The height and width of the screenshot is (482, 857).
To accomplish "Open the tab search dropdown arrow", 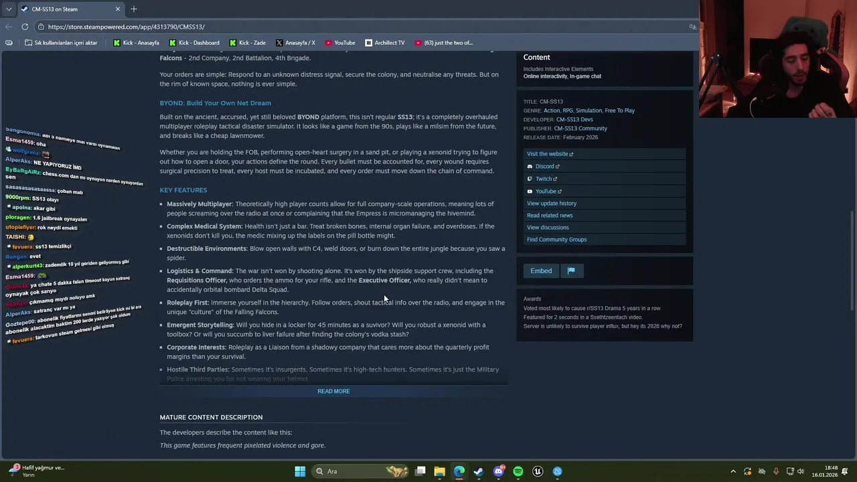I will coord(9,9).
